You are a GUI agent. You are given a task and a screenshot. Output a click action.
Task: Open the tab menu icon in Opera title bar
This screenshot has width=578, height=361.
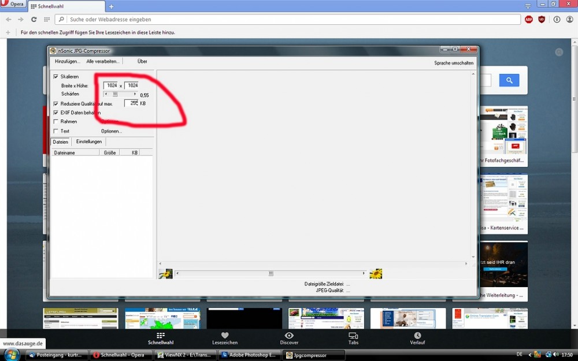(528, 6)
